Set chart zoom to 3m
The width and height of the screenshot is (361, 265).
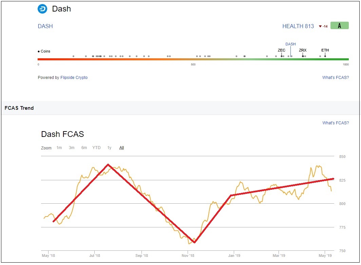(72, 148)
